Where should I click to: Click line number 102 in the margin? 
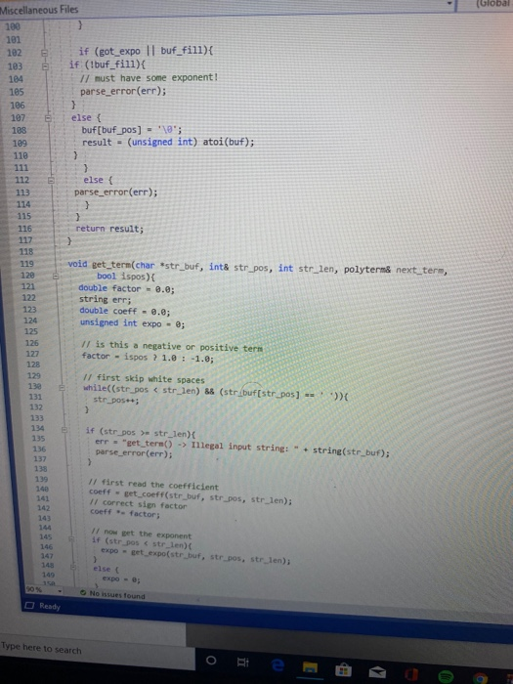(x=14, y=53)
